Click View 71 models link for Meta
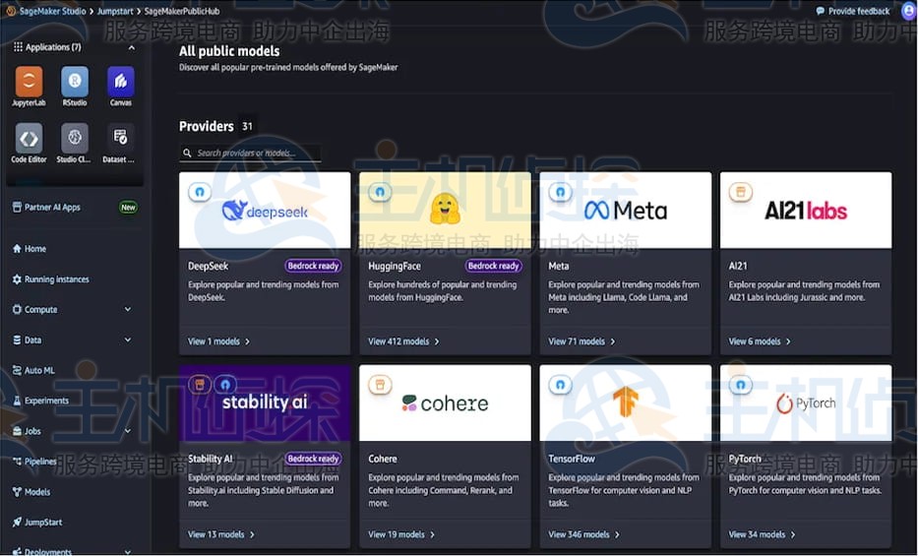The width and height of the screenshot is (918, 556). [x=581, y=341]
